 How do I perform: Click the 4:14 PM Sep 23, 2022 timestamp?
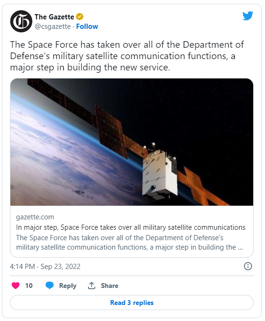[45, 267]
